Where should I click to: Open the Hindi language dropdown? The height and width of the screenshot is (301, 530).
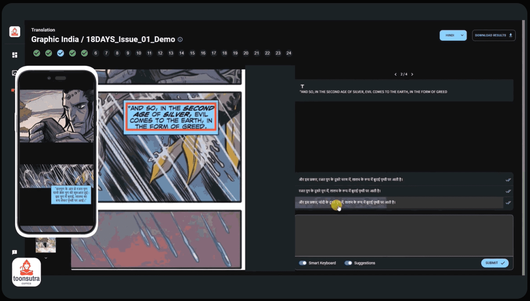pyautogui.click(x=453, y=35)
